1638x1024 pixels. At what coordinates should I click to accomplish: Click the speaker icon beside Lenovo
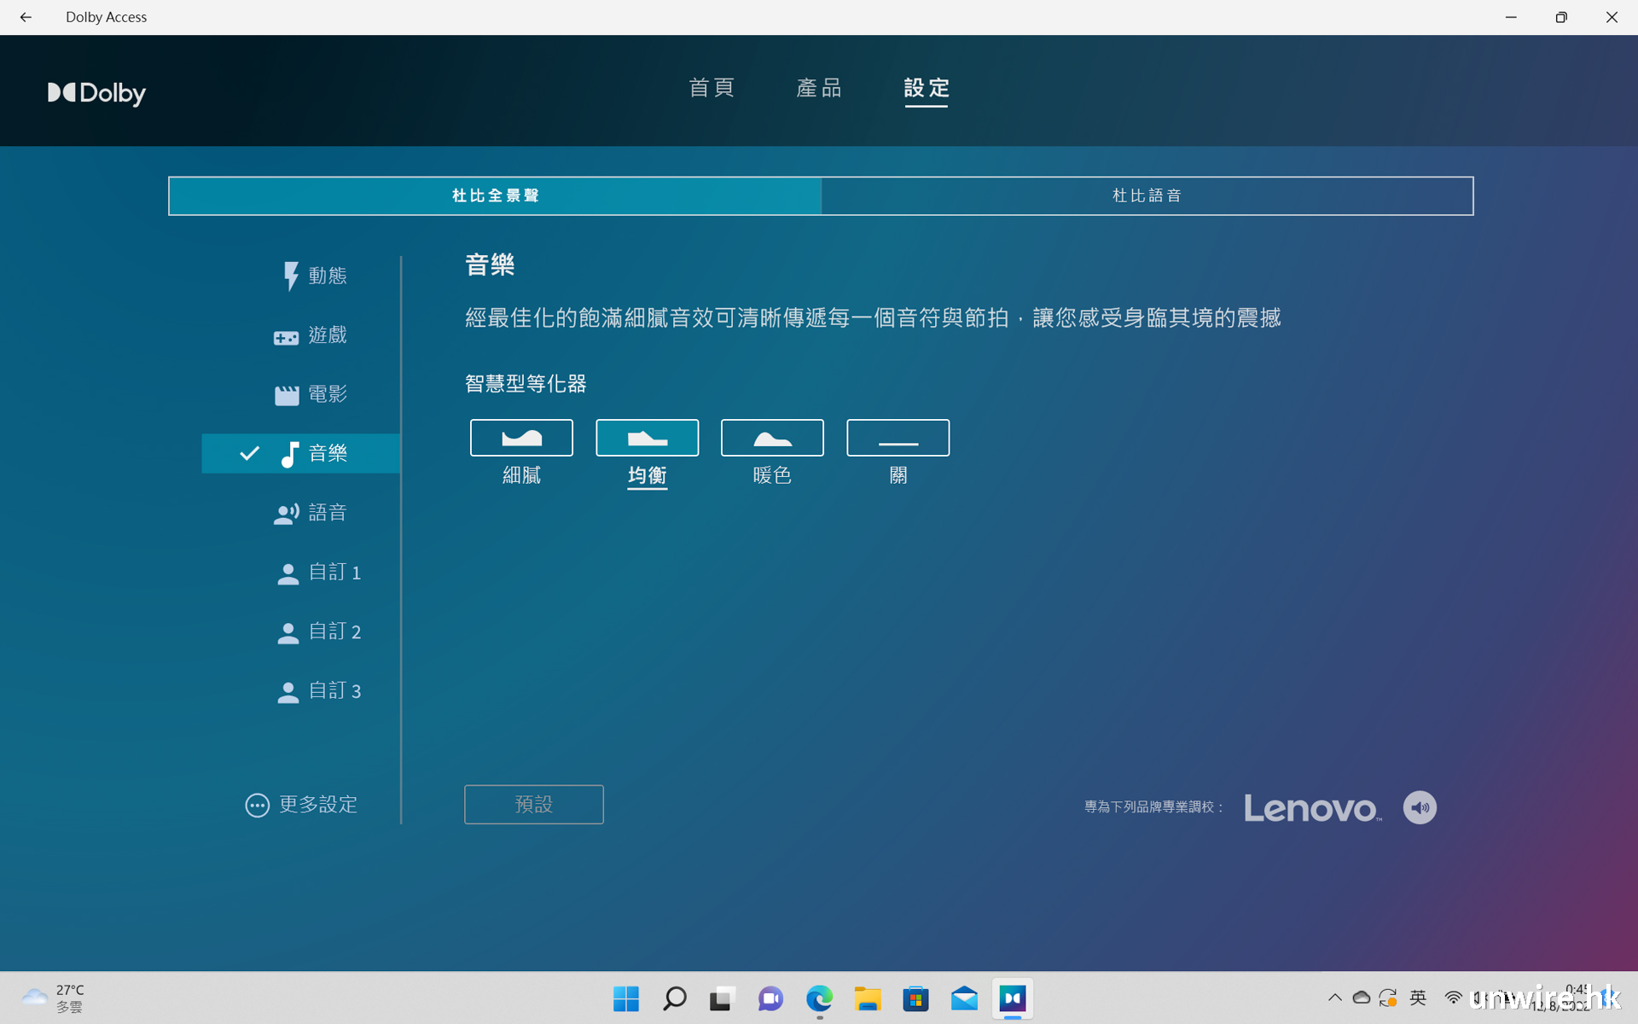1419,807
